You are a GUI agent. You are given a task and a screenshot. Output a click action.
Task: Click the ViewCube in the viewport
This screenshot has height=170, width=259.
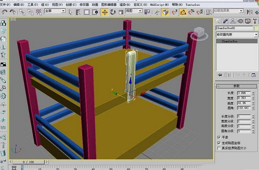pos(199,33)
